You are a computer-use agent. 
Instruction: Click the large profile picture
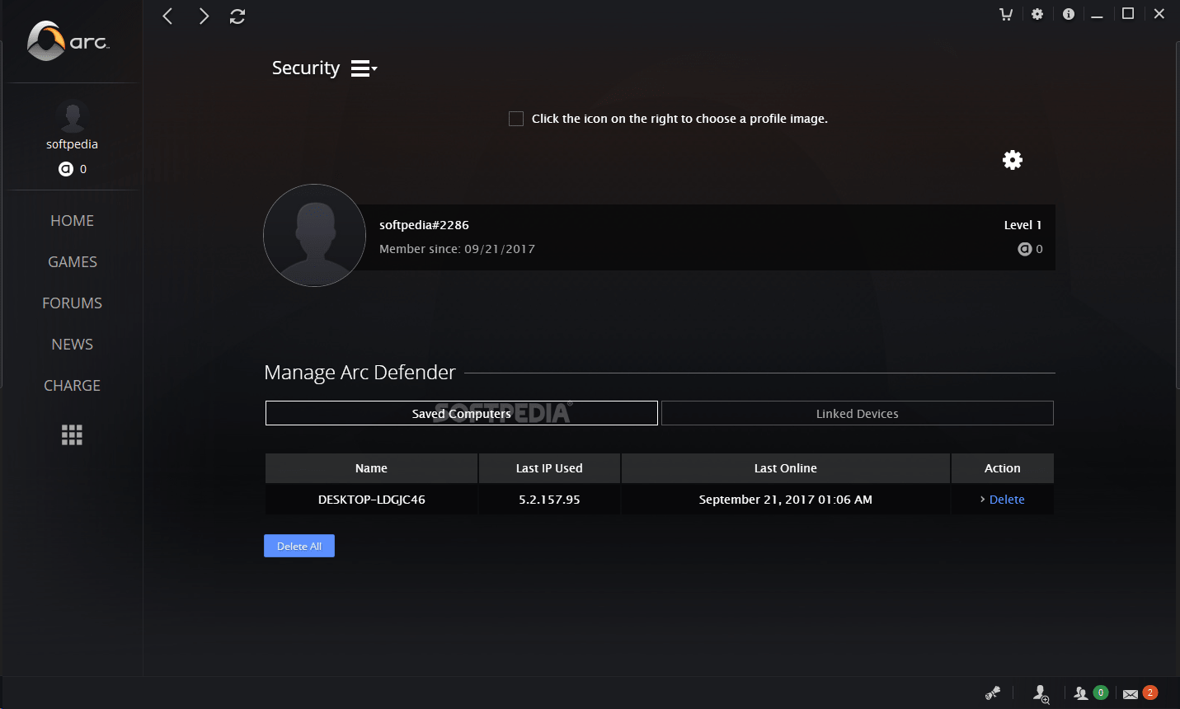(x=314, y=236)
